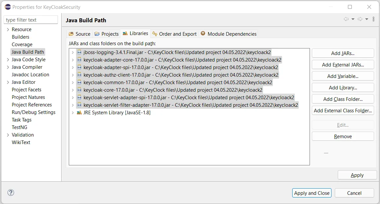Click jar icon of keycloak-common-17.0.0.jar

pyautogui.click(x=79, y=83)
